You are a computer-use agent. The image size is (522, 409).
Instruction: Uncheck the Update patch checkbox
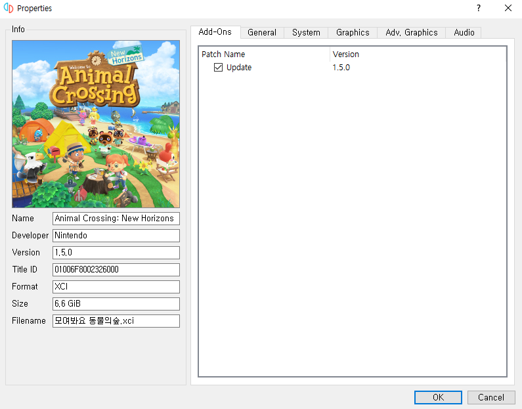tap(218, 67)
